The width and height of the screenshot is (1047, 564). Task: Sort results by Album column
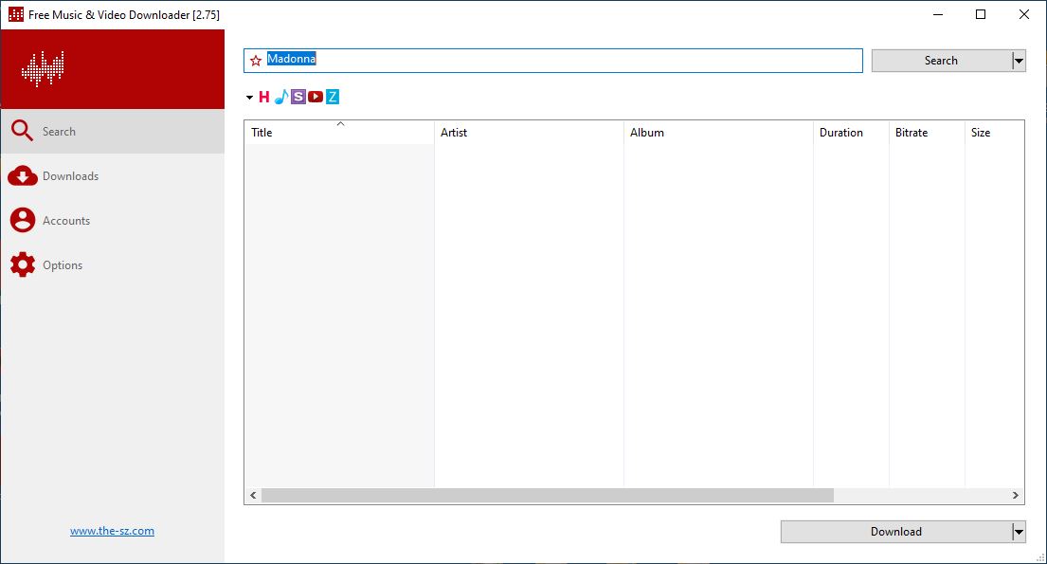pos(718,133)
